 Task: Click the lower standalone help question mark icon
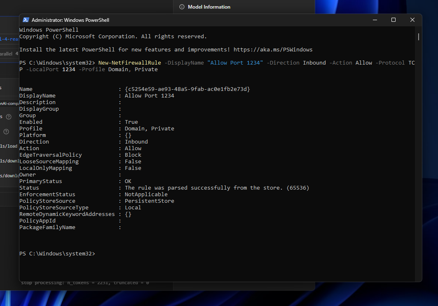point(6,131)
